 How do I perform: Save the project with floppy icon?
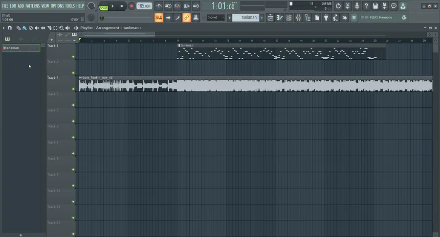[375, 6]
